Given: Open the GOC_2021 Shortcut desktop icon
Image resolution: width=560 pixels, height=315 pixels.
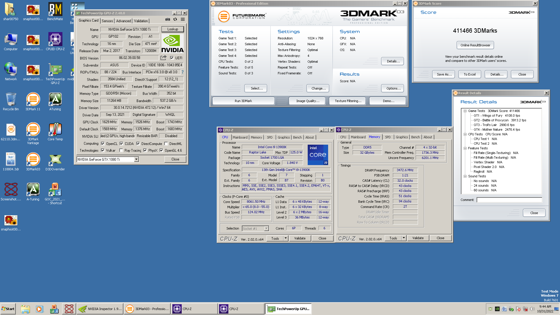Looking at the screenshot, I should click(55, 194).
